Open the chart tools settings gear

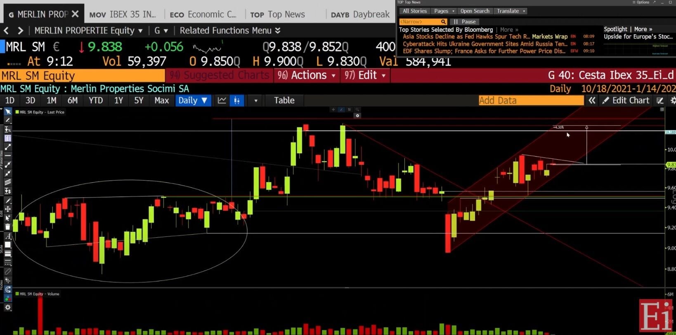pyautogui.click(x=8, y=307)
